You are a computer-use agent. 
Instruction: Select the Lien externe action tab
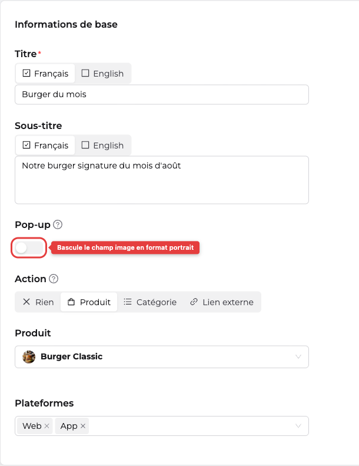click(x=222, y=302)
